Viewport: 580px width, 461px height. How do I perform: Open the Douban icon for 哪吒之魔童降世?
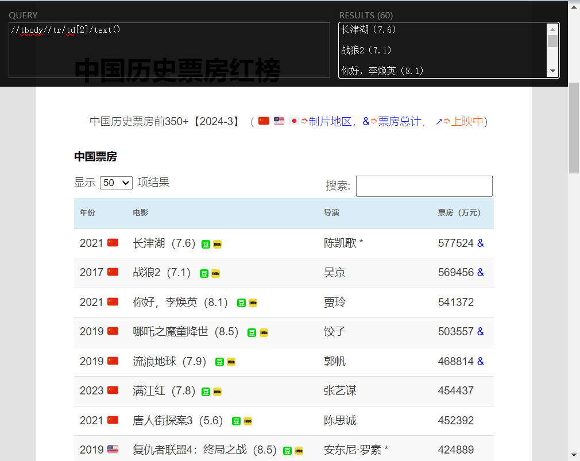point(252,333)
